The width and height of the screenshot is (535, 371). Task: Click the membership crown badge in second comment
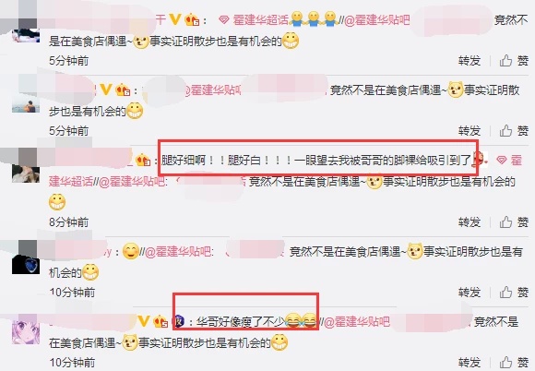pyautogui.click(x=124, y=90)
